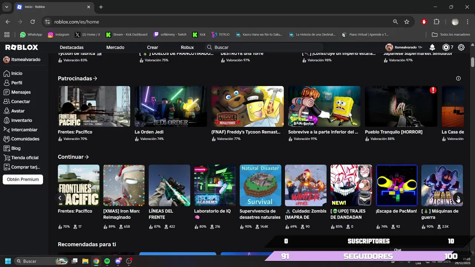
Task: Click the Roblox Buscar search field
Action: tap(264, 47)
